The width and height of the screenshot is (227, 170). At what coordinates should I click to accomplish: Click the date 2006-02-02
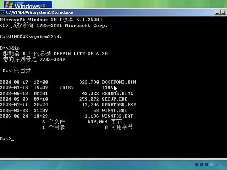pyautogui.click(x=14, y=110)
